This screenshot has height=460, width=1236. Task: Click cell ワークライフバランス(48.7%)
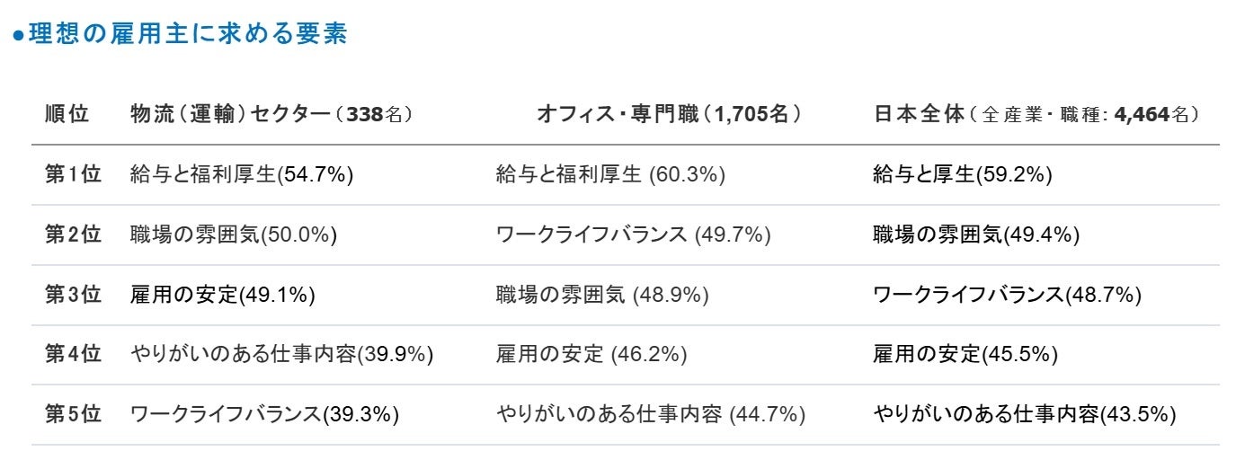[x=1008, y=294]
